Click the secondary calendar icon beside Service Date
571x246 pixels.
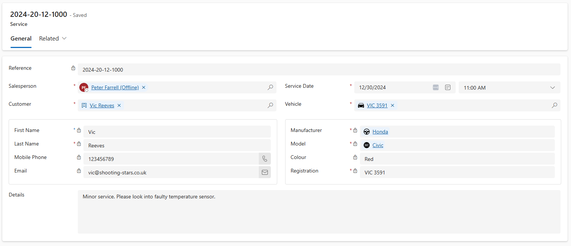pos(447,87)
